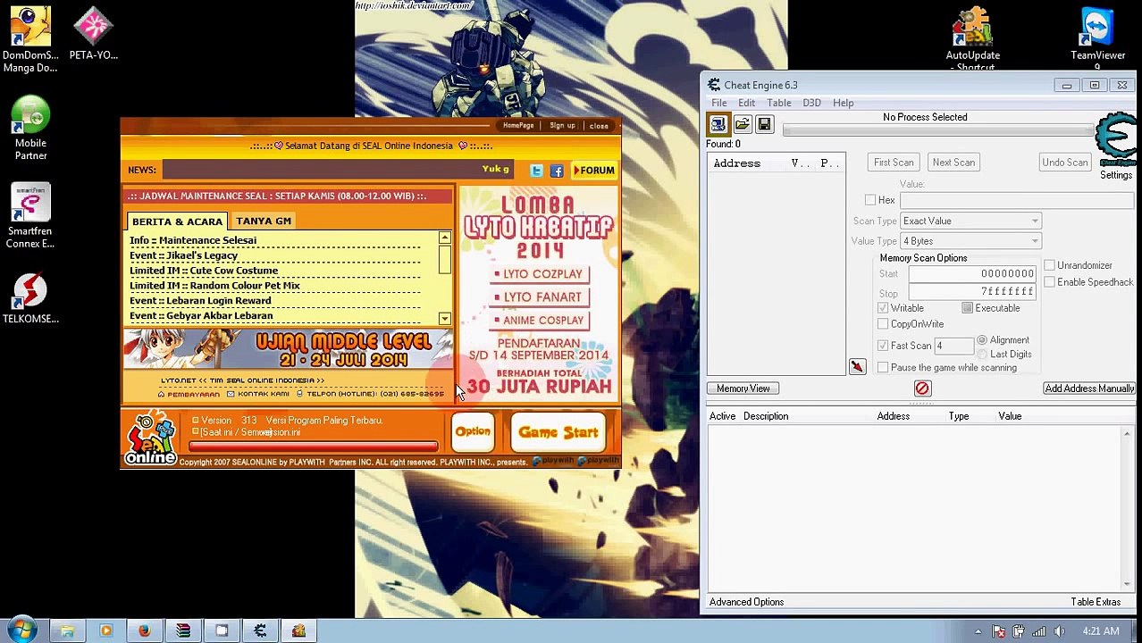Open the TELKOMSEL desktop icon
This screenshot has width=1142, height=643.
pos(30,299)
